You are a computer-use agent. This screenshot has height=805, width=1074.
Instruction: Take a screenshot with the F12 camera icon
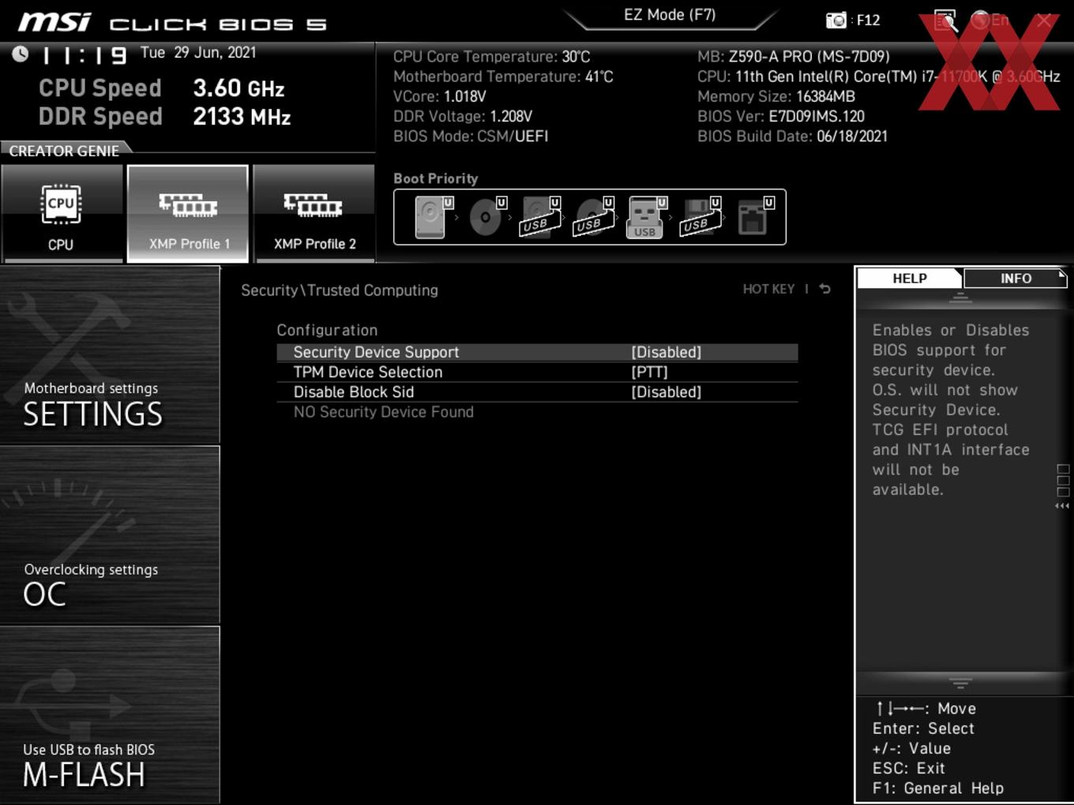click(x=836, y=21)
